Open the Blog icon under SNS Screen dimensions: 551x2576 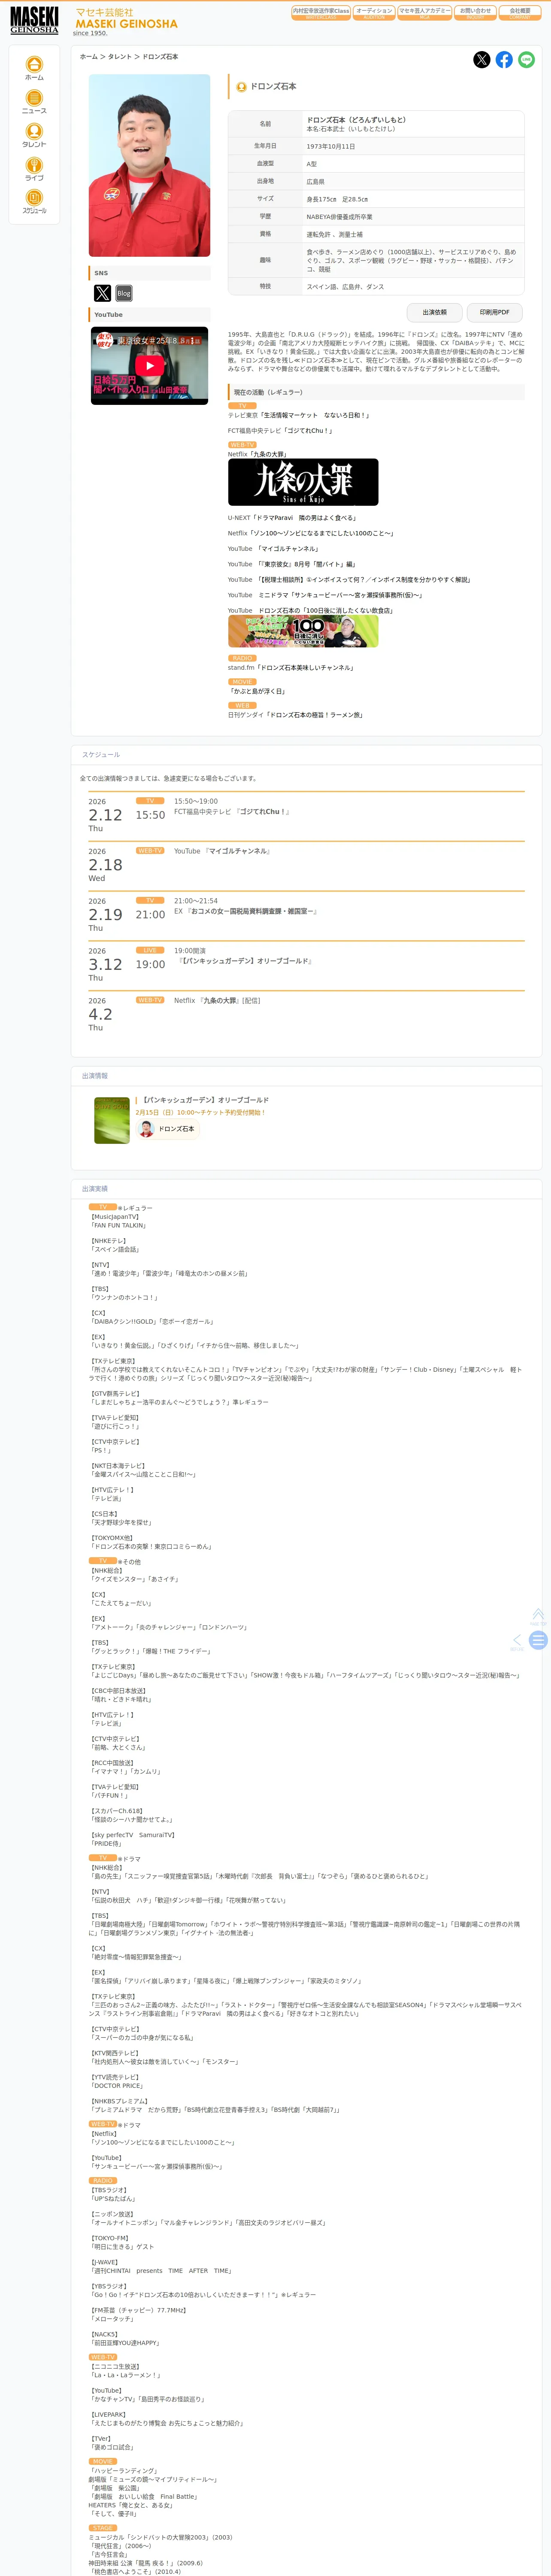(x=124, y=293)
